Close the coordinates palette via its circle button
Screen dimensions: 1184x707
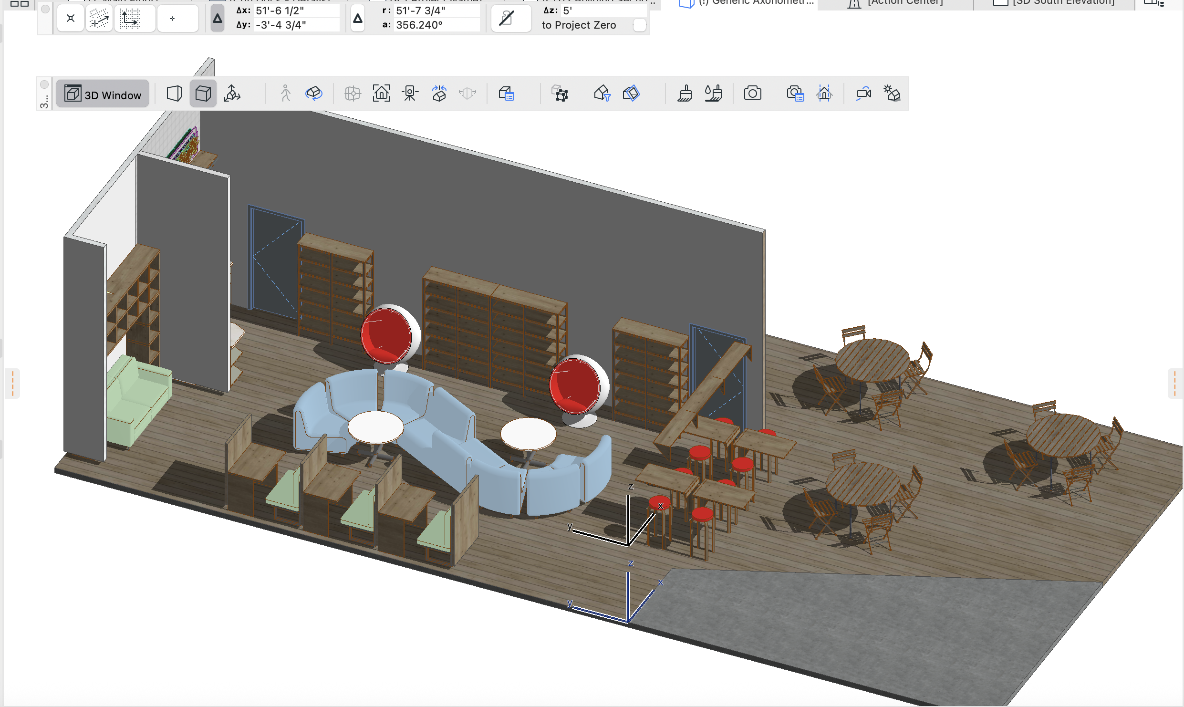pyautogui.click(x=45, y=9)
